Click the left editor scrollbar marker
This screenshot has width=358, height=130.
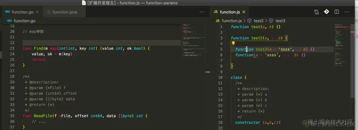pyautogui.click(x=208, y=72)
